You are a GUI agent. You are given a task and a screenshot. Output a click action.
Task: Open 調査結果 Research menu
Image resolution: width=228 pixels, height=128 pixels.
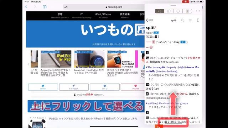(125, 16)
